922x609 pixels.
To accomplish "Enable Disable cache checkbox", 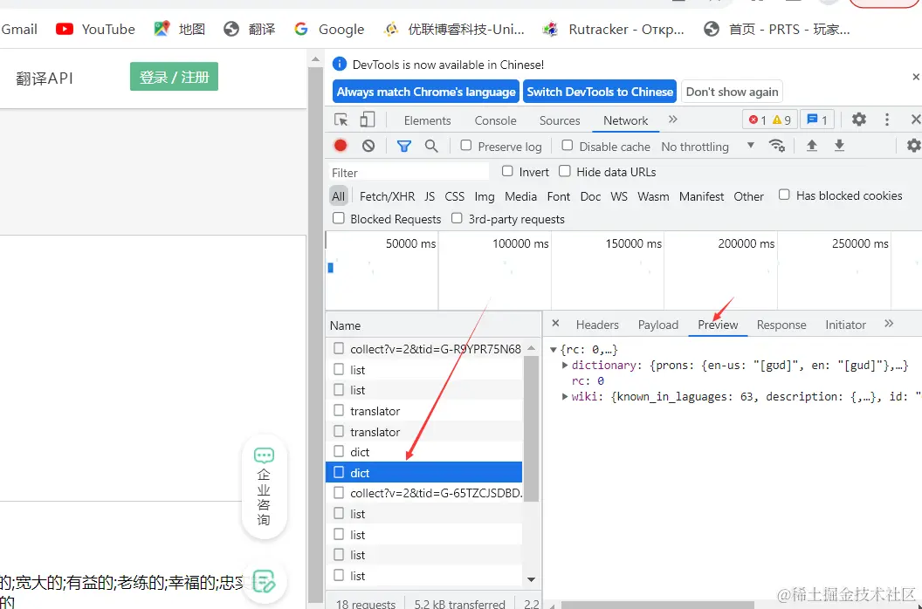I will click(567, 145).
